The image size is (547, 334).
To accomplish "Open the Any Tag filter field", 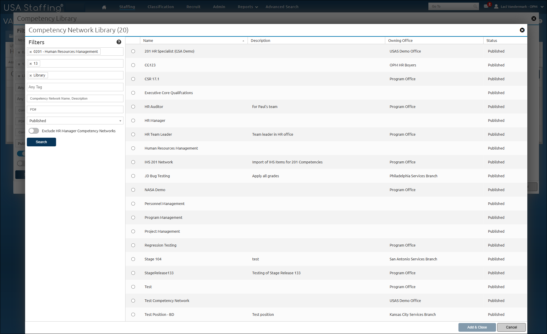I will click(75, 87).
